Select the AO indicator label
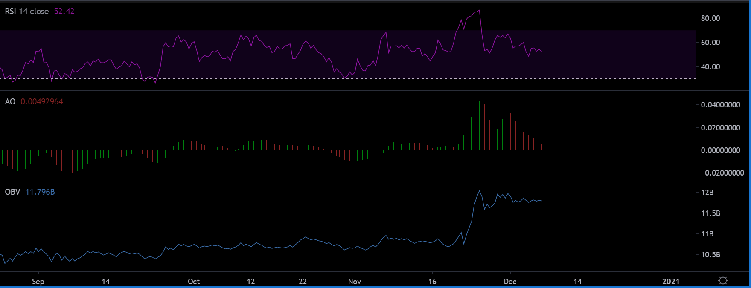The height and width of the screenshot is (288, 751). [x=10, y=102]
